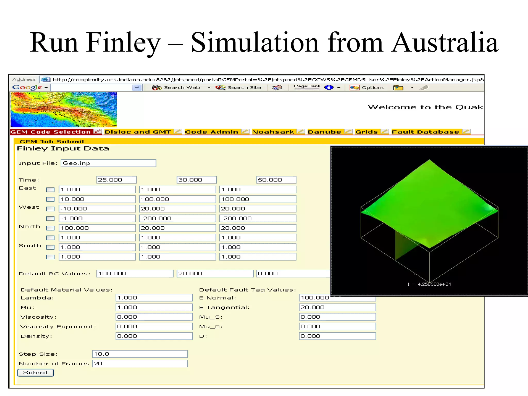Switch to the Fault Database tab

(x=426, y=132)
